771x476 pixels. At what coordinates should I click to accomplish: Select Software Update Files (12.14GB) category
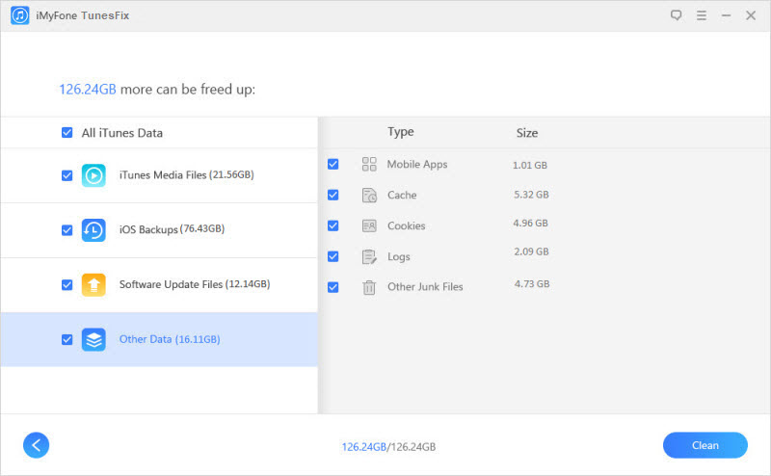pos(159,284)
